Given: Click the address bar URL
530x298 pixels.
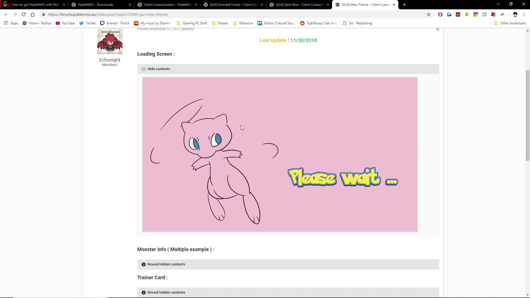Looking at the screenshot, I should click(x=108, y=14).
